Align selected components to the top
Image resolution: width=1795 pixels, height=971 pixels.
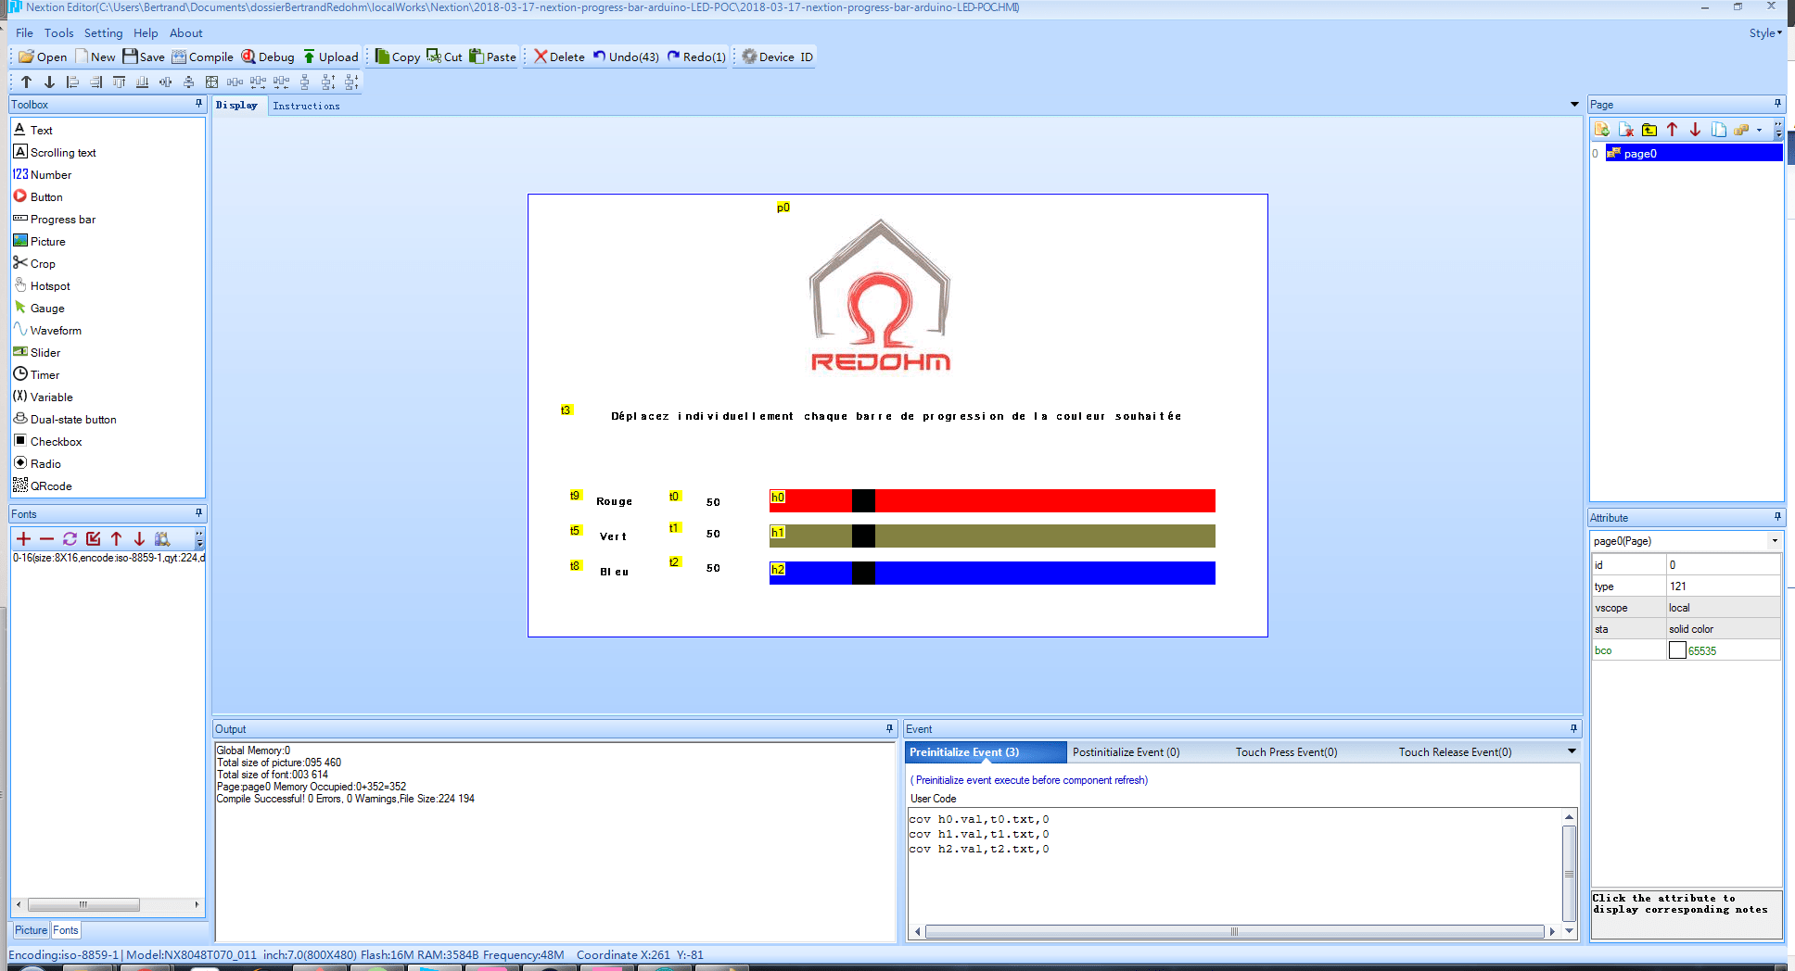[x=120, y=82]
